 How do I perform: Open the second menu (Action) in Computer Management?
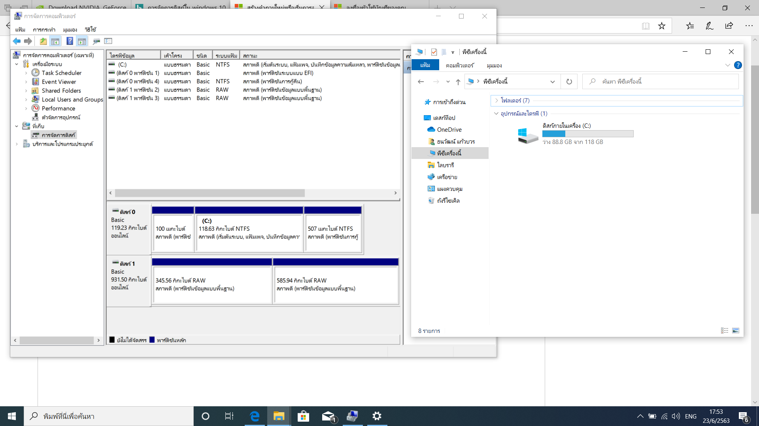pos(44,30)
